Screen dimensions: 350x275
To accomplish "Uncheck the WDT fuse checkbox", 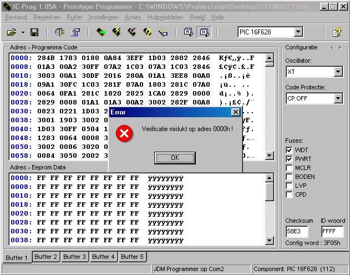I will point(289,150).
